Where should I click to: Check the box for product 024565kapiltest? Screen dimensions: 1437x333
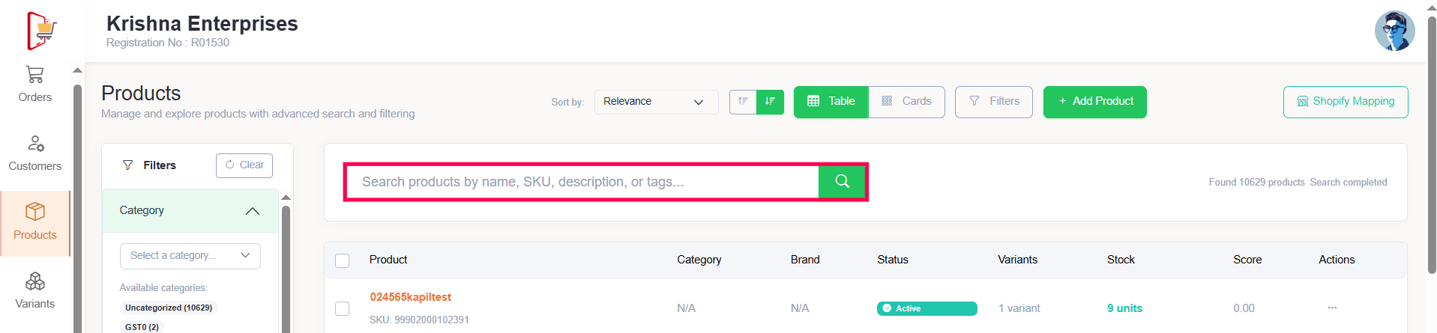pyautogui.click(x=343, y=308)
